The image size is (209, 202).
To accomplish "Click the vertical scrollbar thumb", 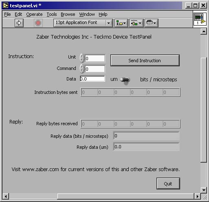I will point(204,110).
